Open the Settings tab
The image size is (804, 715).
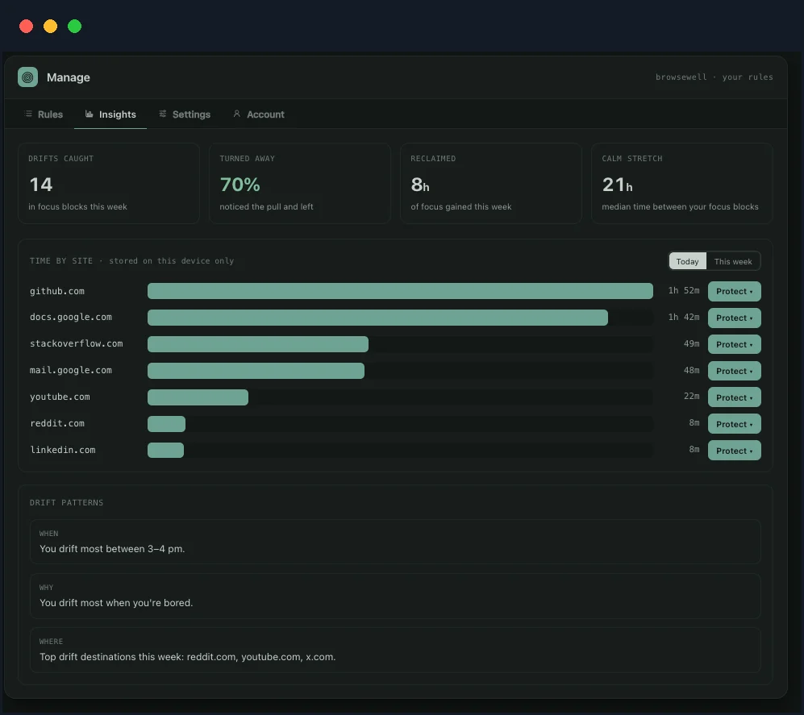tap(185, 114)
